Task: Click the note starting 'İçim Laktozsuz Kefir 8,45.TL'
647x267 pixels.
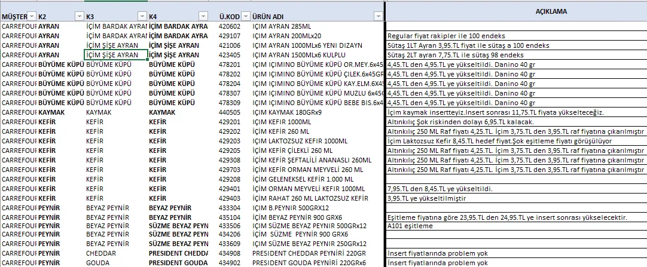Action: pos(500,141)
